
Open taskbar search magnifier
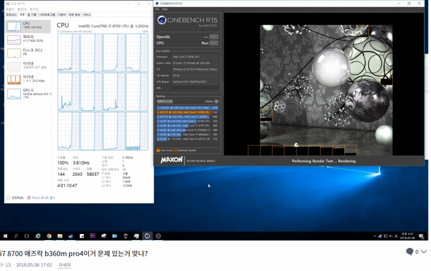point(16,236)
